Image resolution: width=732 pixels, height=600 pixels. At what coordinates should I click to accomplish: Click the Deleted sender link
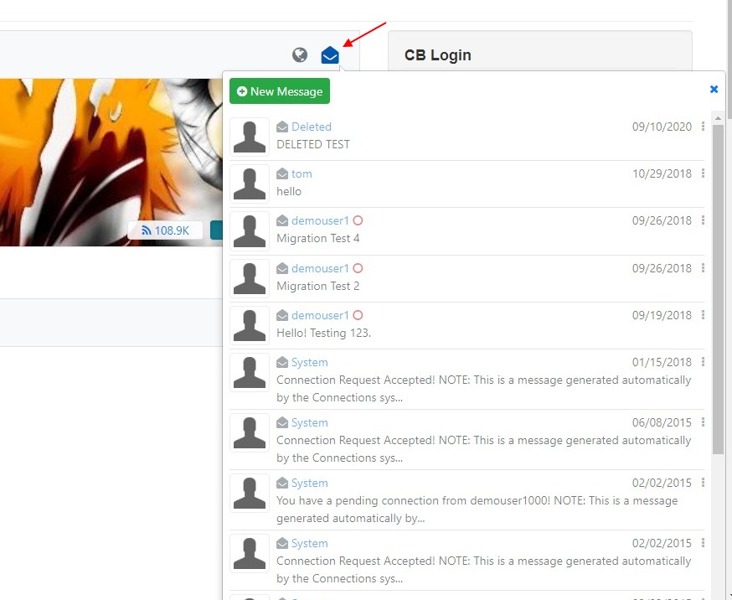point(312,127)
